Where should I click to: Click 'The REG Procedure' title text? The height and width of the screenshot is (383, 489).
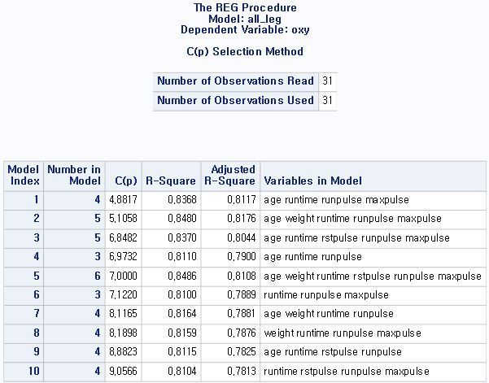pyautogui.click(x=245, y=7)
